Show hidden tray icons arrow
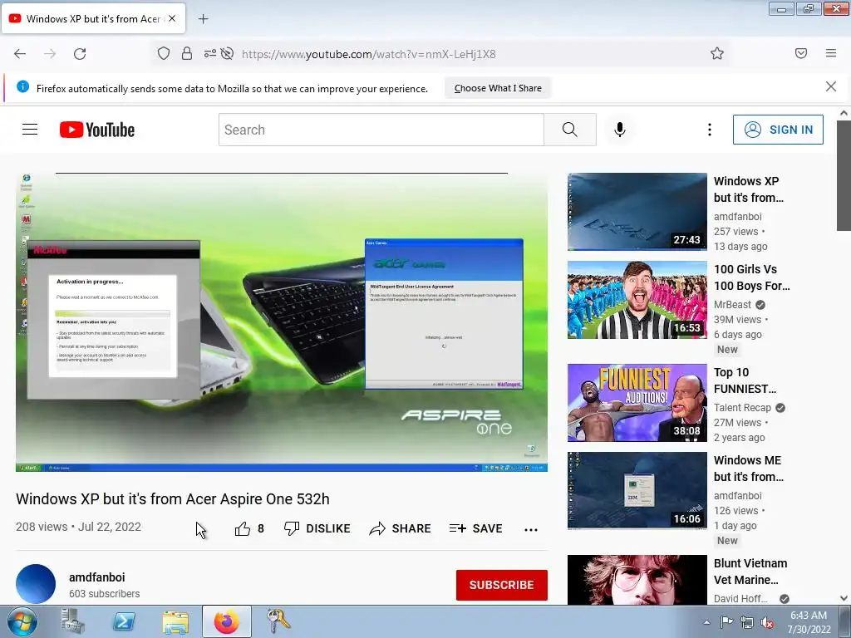This screenshot has height=638, width=851. pyautogui.click(x=706, y=622)
